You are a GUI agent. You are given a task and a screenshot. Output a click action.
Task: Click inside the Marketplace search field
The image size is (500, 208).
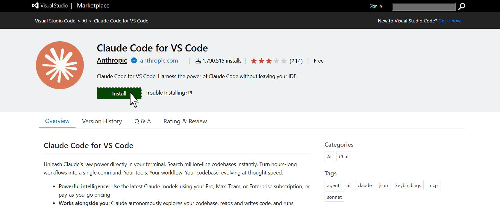pyautogui.click(x=423, y=7)
